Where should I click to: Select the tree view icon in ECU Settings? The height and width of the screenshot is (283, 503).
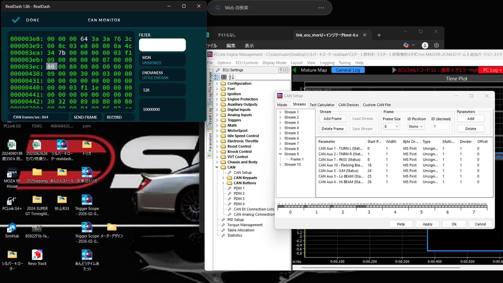coord(217,77)
